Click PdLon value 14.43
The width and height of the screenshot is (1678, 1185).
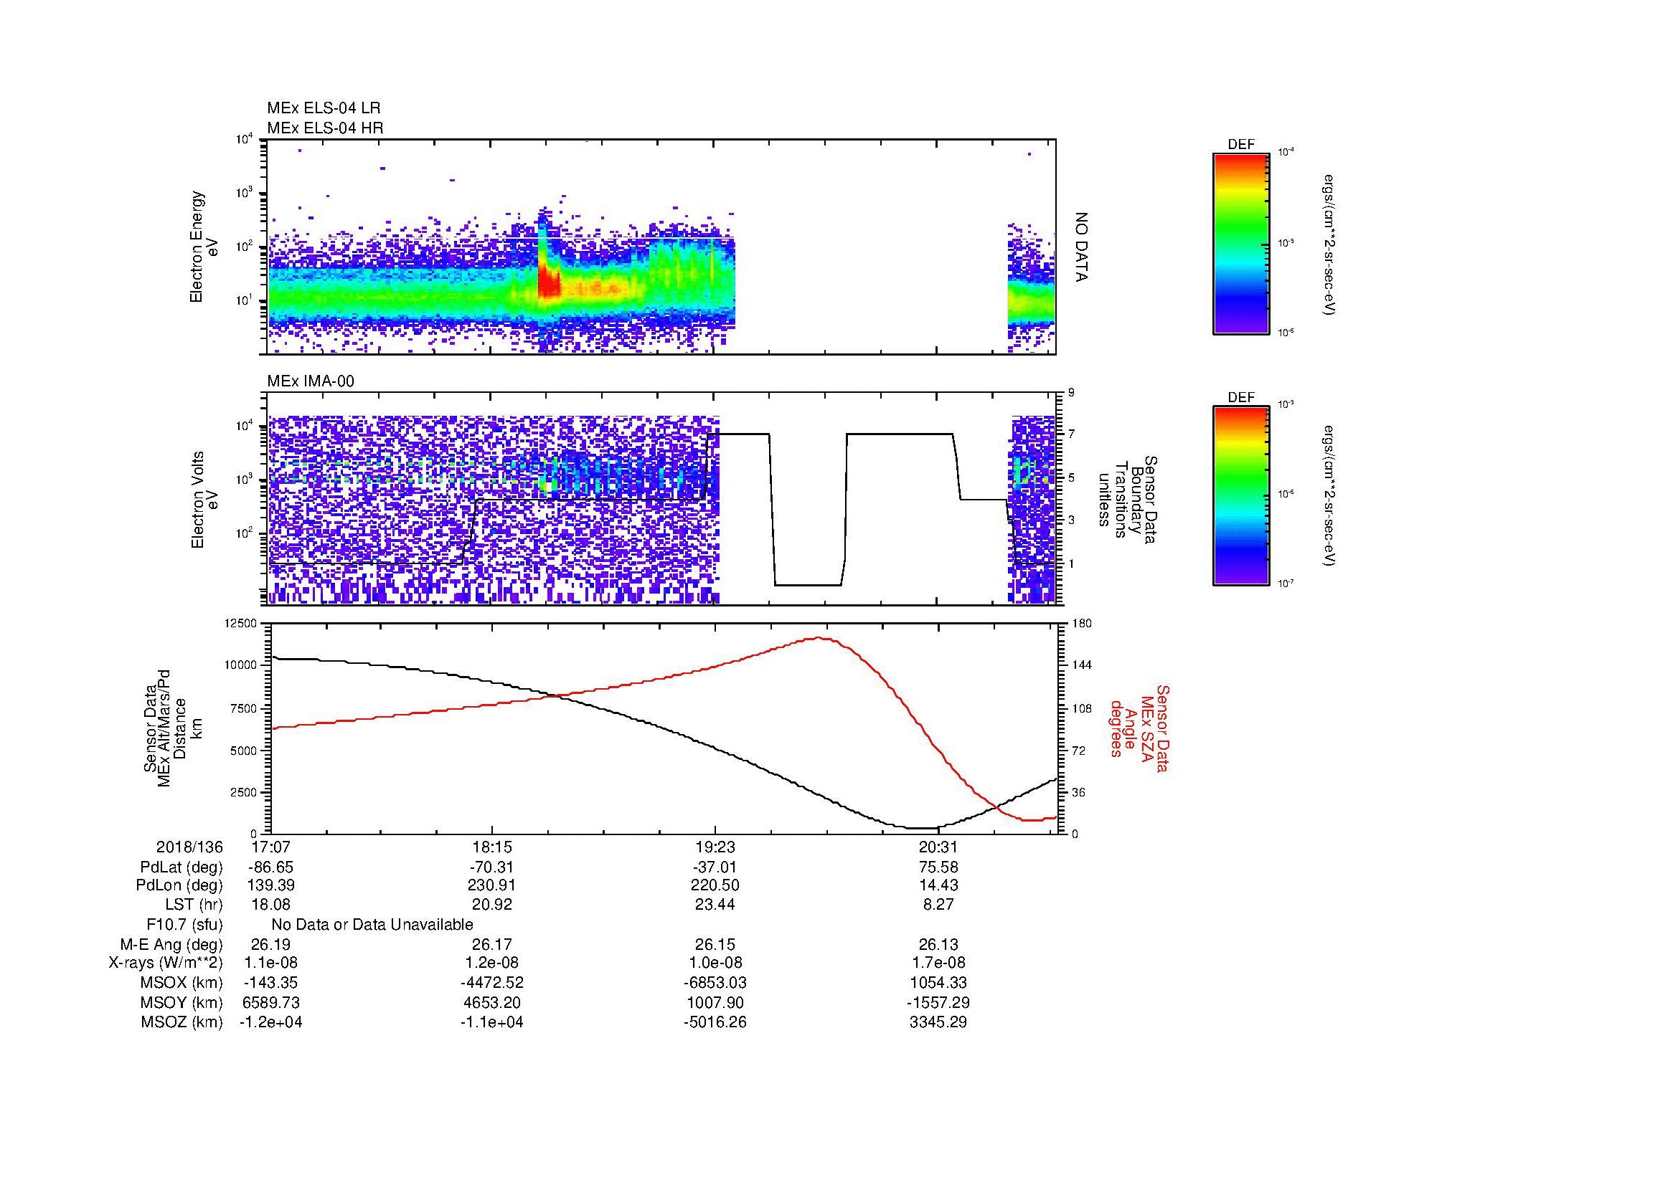938,885
